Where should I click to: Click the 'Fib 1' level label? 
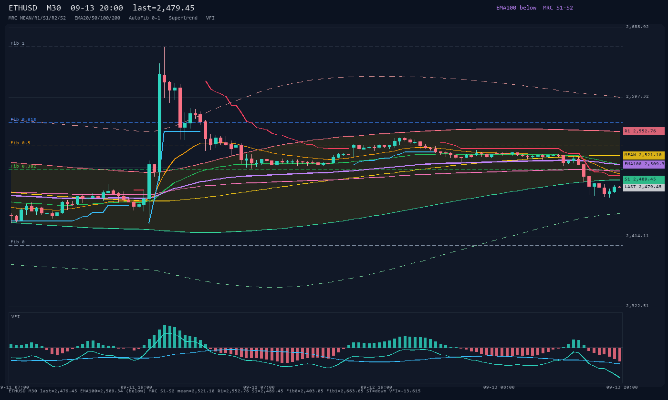click(18, 43)
